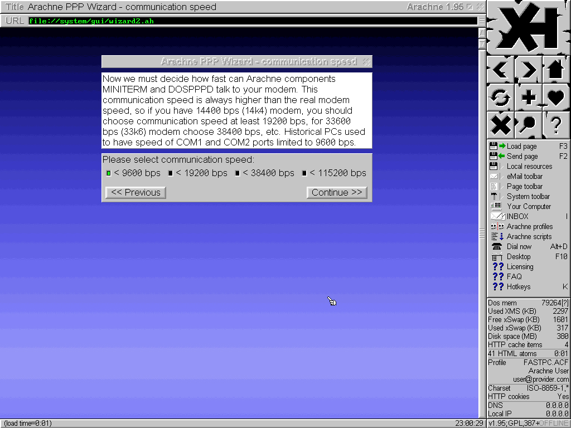Open search with the magnifier icon
571x428 pixels.
pyautogui.click(x=529, y=125)
